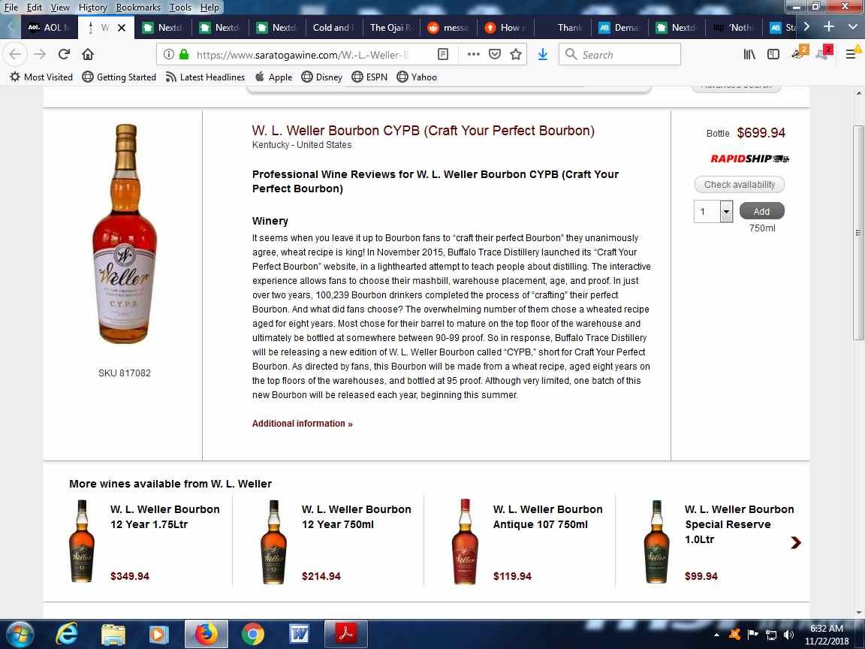Click the green padlock security icon

(x=184, y=54)
